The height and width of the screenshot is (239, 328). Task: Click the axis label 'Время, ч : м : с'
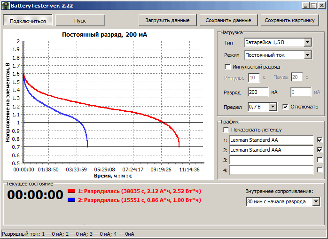tap(113, 176)
